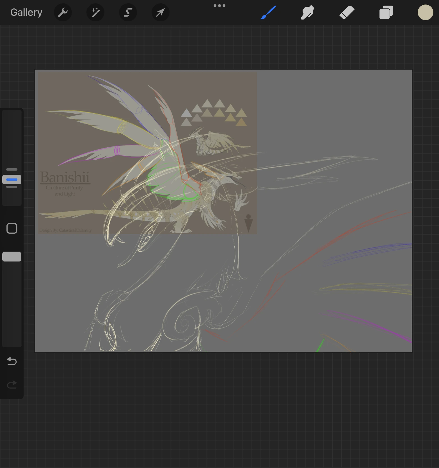Open the active color picker circle
This screenshot has width=439, height=468.
click(x=425, y=12)
